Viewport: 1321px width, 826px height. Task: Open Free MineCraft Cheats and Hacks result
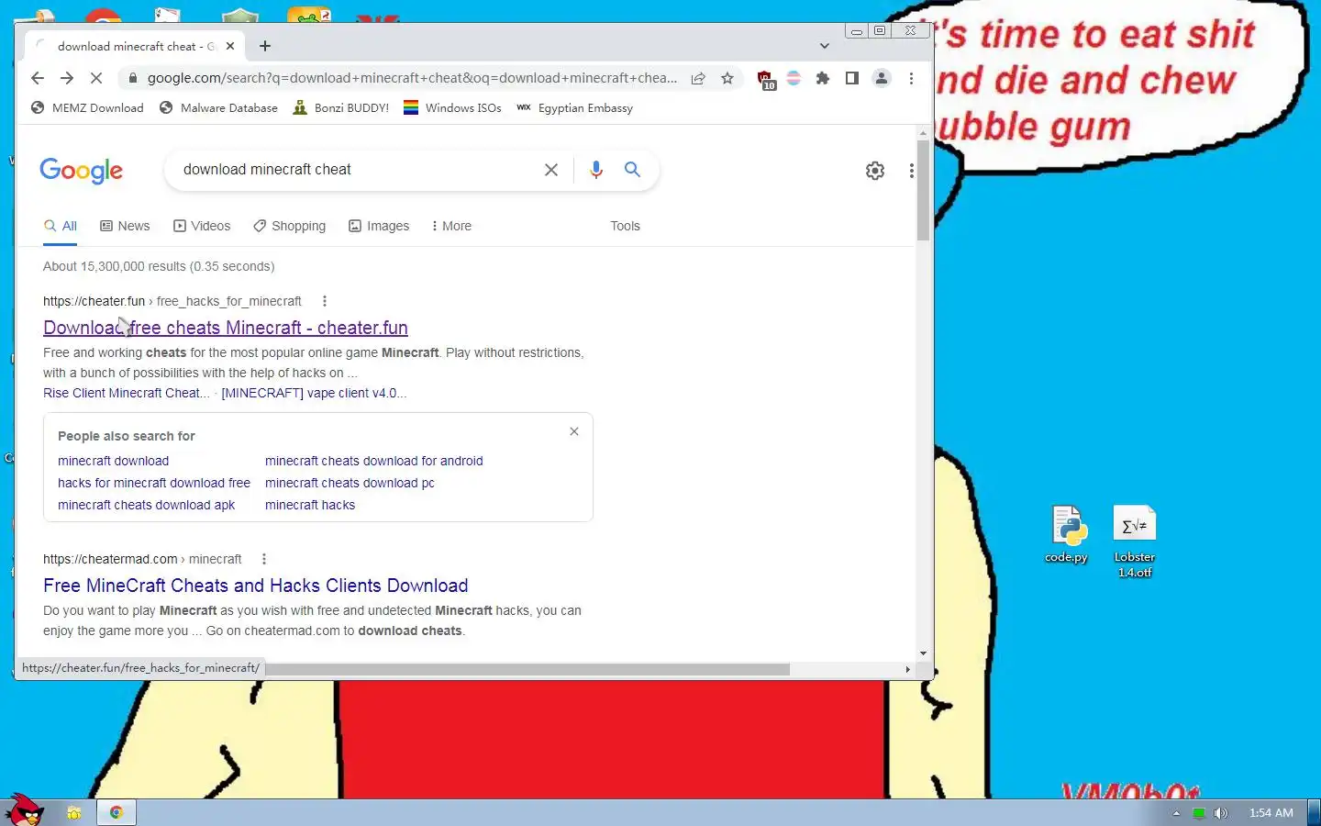(256, 586)
